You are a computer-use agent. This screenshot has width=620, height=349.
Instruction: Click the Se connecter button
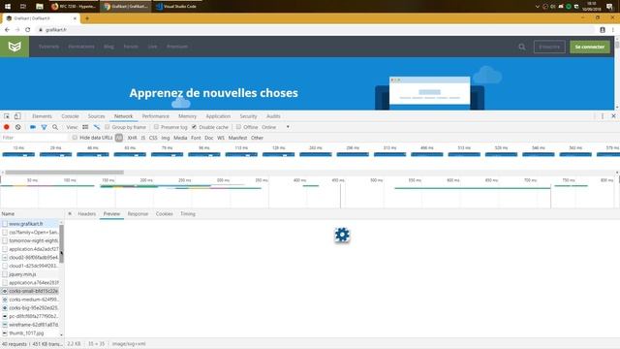tap(590, 47)
